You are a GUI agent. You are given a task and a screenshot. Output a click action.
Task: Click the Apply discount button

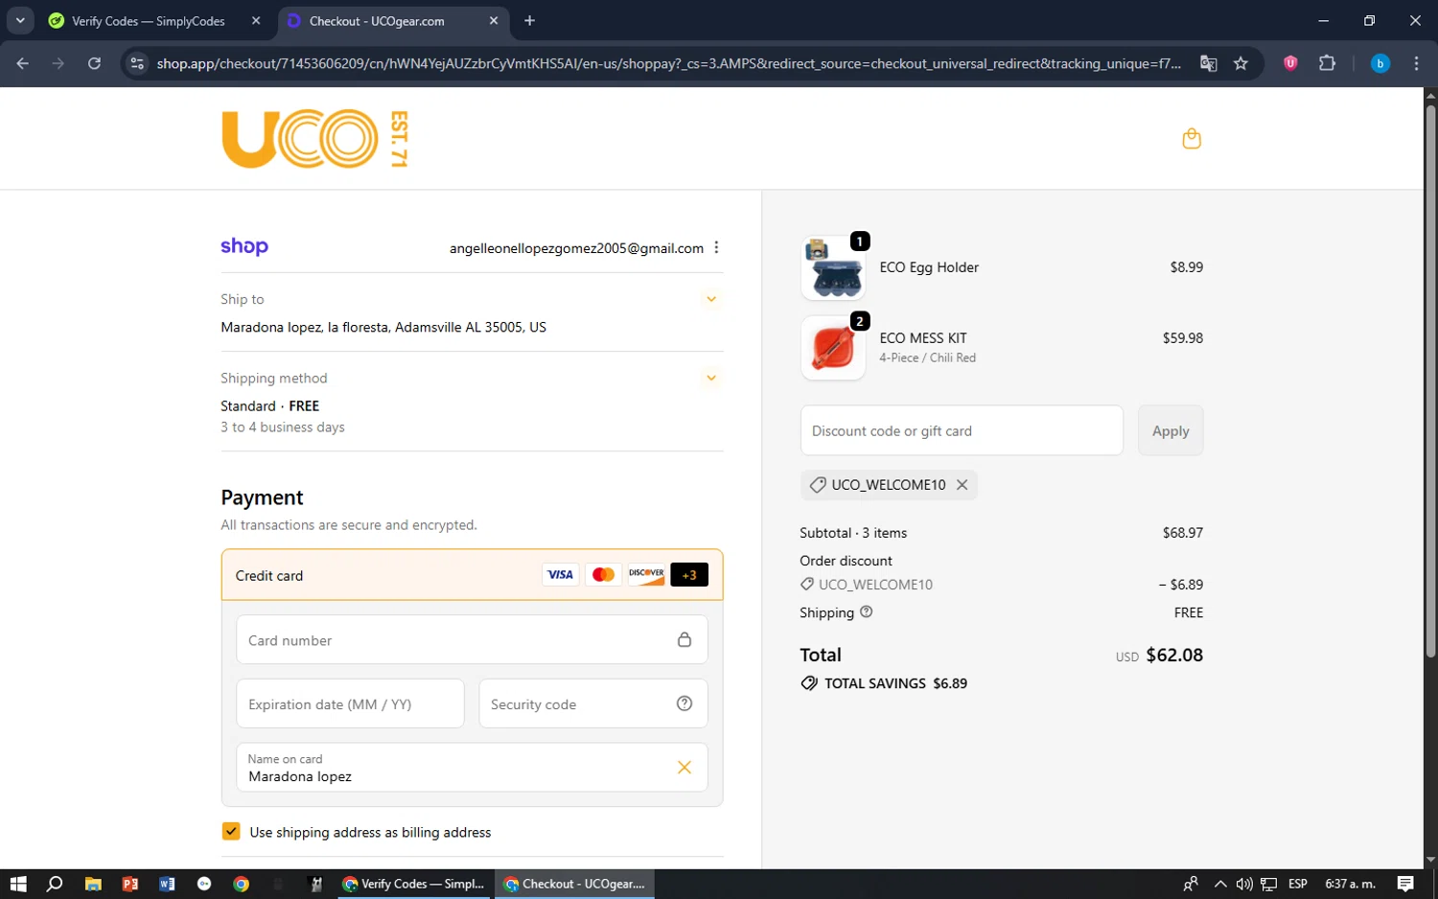coord(1171,430)
